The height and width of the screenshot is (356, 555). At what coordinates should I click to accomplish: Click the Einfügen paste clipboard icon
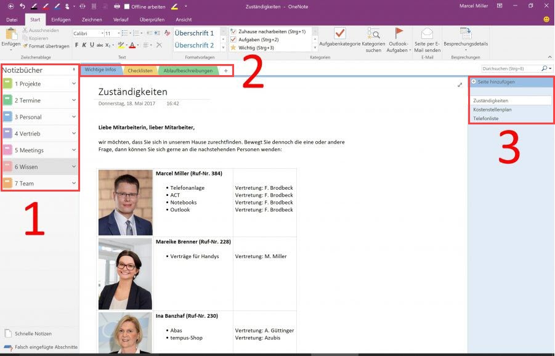(11, 34)
